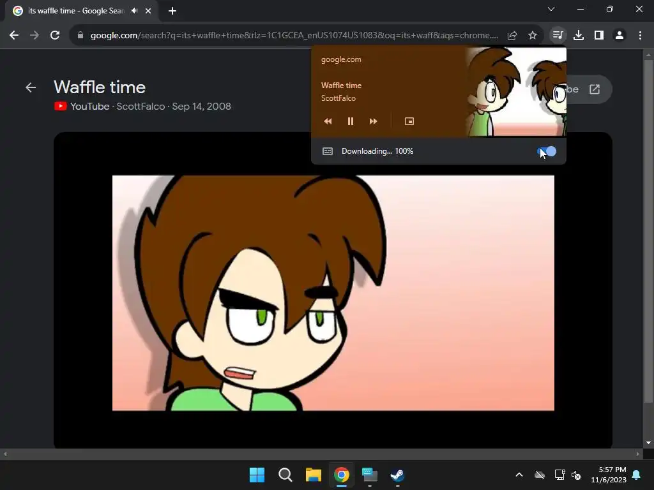Click the address bar URL

[x=294, y=36]
